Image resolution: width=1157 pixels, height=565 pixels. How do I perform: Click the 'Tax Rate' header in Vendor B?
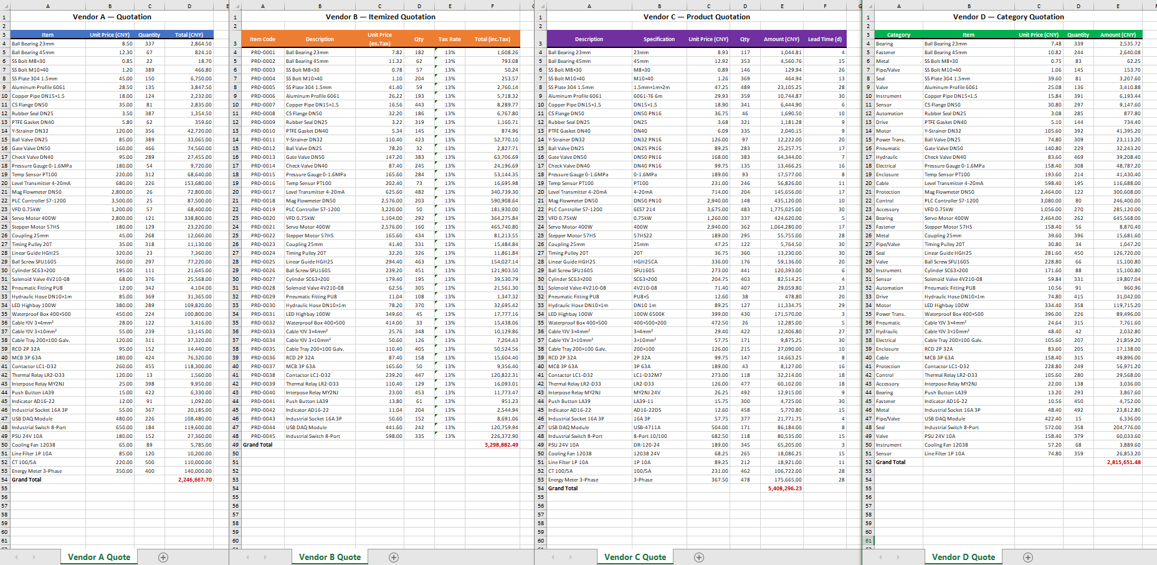pos(449,39)
